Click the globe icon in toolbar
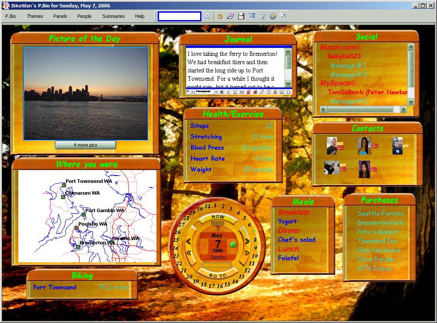The height and width of the screenshot is (323, 437). 273,16
